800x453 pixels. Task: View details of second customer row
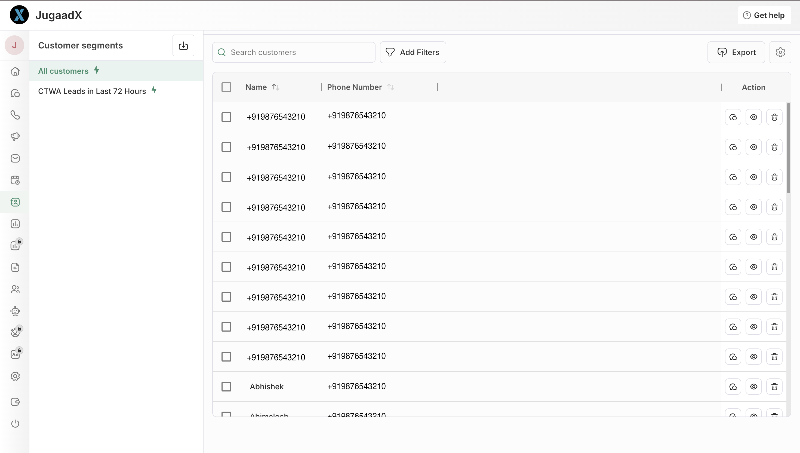point(753,147)
